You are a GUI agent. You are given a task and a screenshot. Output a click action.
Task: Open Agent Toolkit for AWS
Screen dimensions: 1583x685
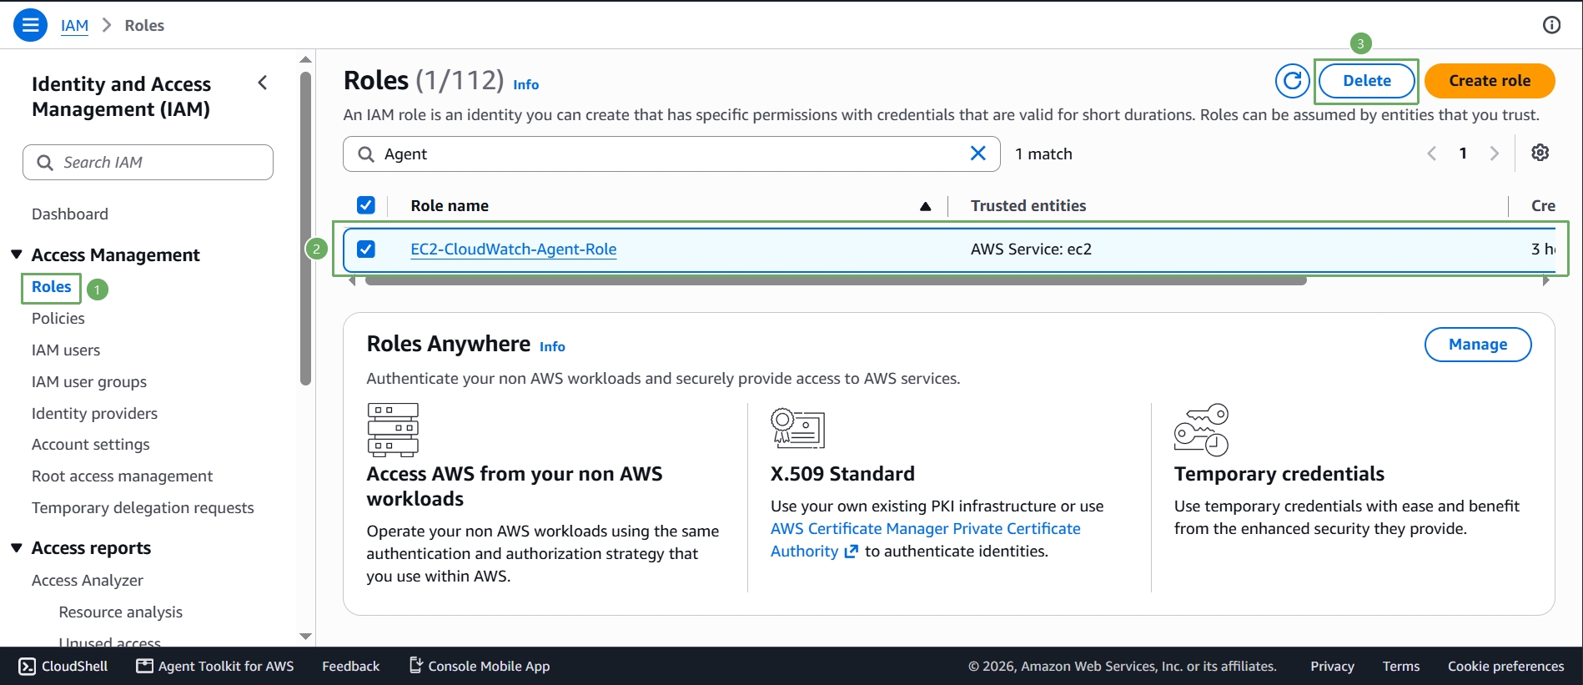coord(215,666)
